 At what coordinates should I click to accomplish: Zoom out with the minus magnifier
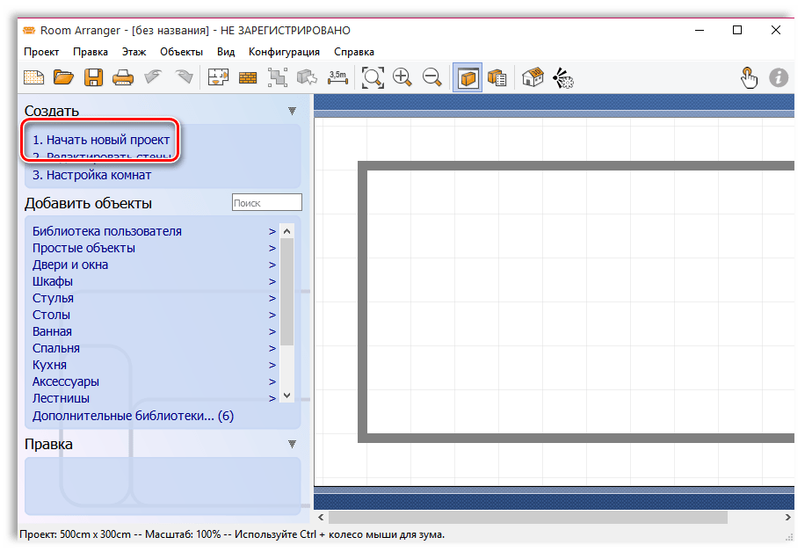click(x=431, y=77)
